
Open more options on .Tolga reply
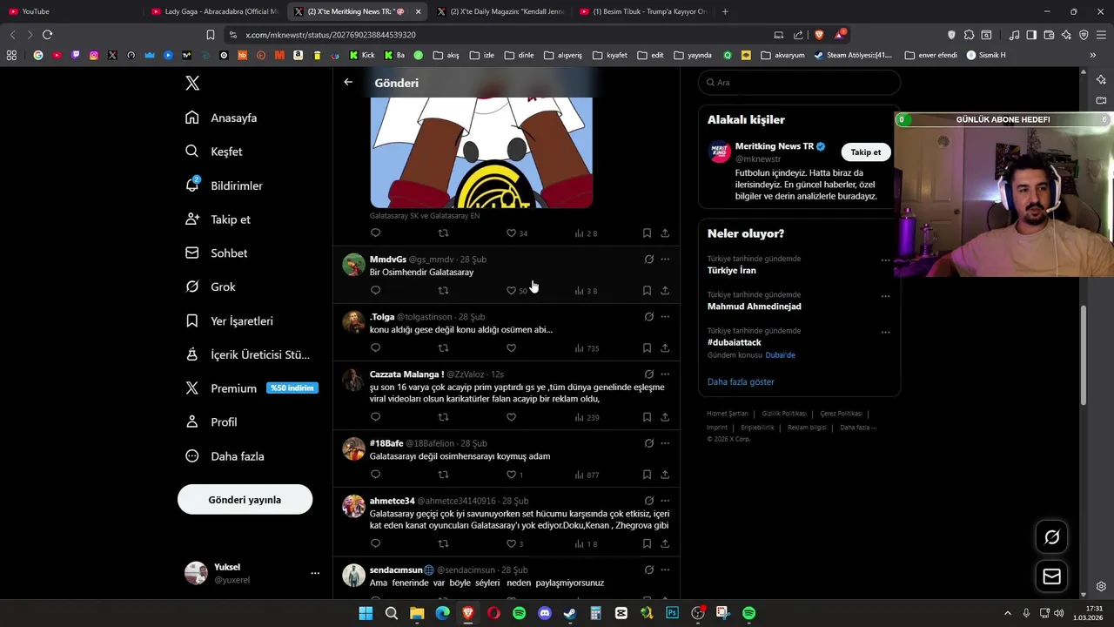click(x=665, y=317)
